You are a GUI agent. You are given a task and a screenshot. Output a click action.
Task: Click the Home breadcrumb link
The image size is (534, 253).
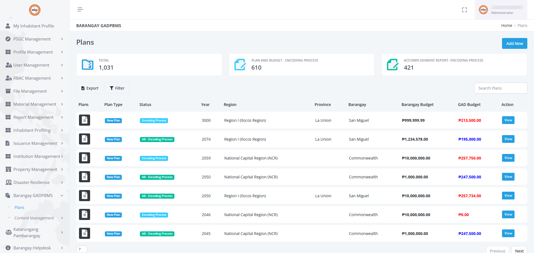[507, 26]
